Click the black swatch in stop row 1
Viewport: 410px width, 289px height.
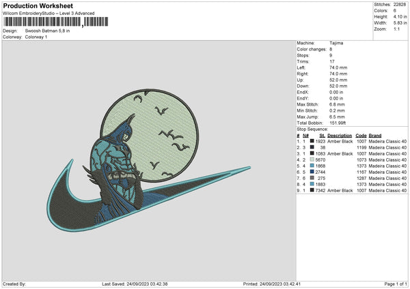(x=312, y=141)
